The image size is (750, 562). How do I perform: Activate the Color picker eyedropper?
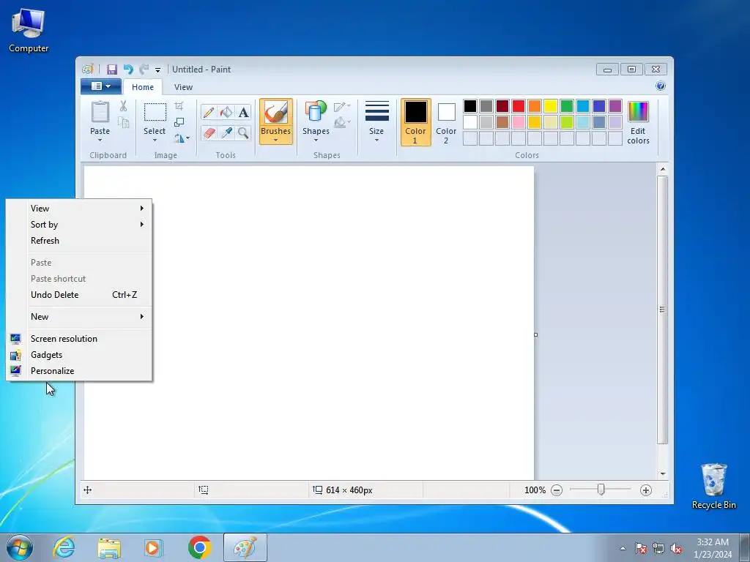(x=226, y=132)
